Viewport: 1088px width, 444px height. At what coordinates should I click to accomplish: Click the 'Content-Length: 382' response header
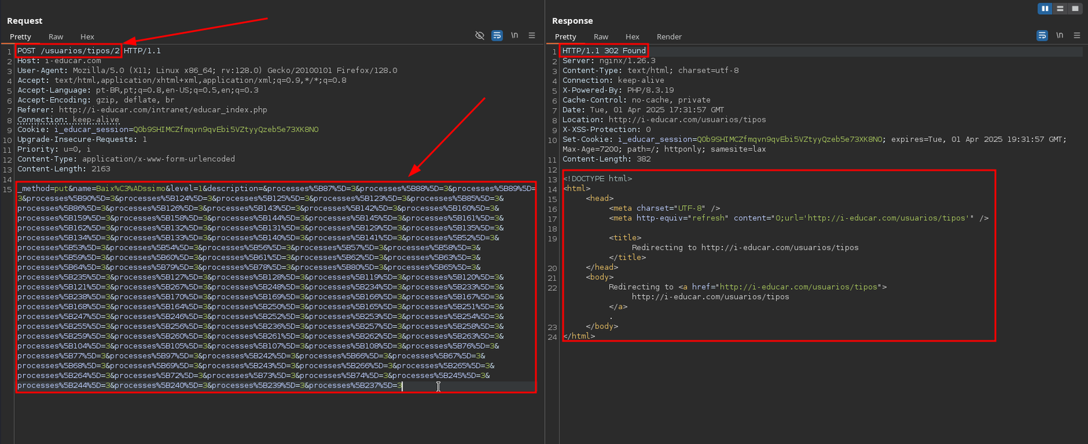tap(607, 159)
